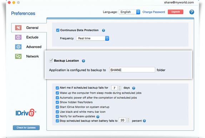Disable Show hidden files/folders
This screenshot has width=205, height=138.
(57, 102)
